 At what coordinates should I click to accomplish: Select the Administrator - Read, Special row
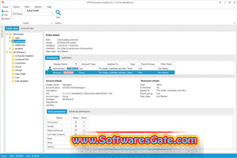(110, 68)
